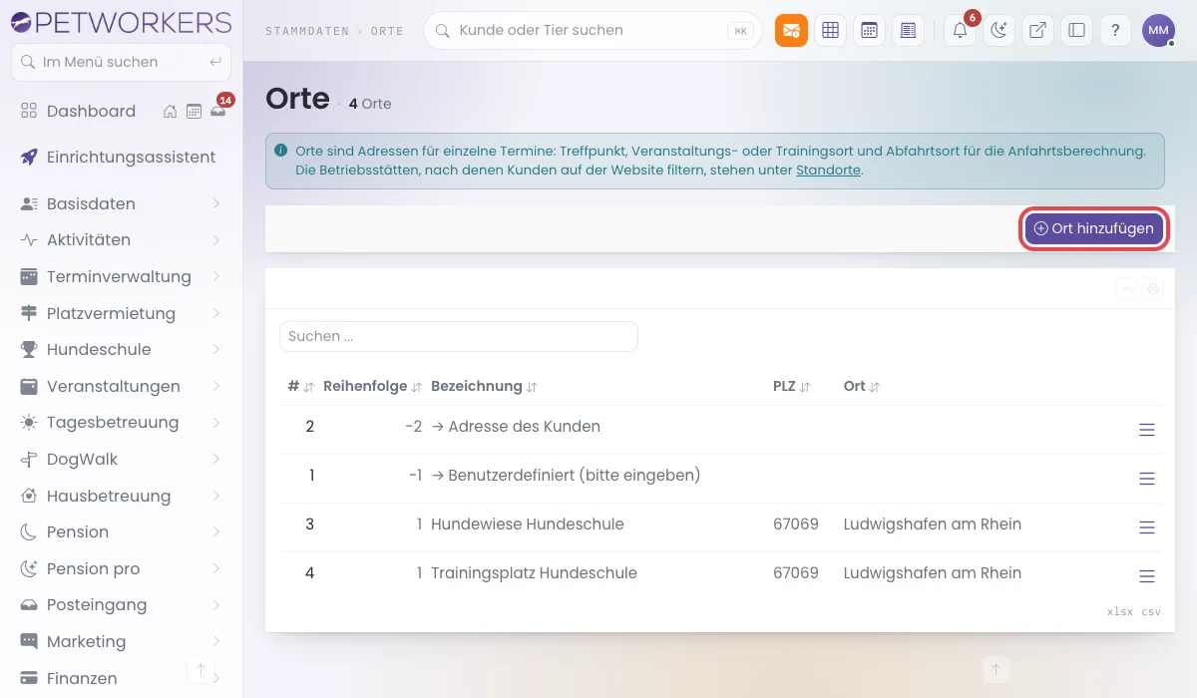Viewport: 1197px width, 698px height.
Task: Click the sidebar scroll-to-top arrow button
Action: point(200,670)
